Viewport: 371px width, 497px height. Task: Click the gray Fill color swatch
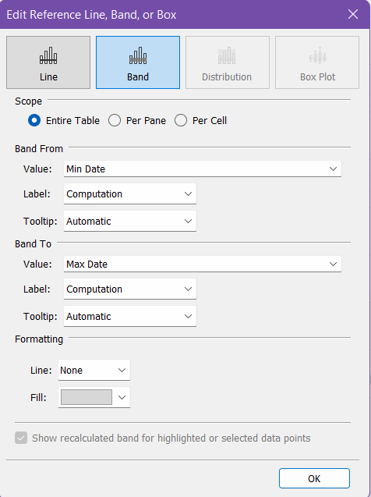(x=87, y=397)
